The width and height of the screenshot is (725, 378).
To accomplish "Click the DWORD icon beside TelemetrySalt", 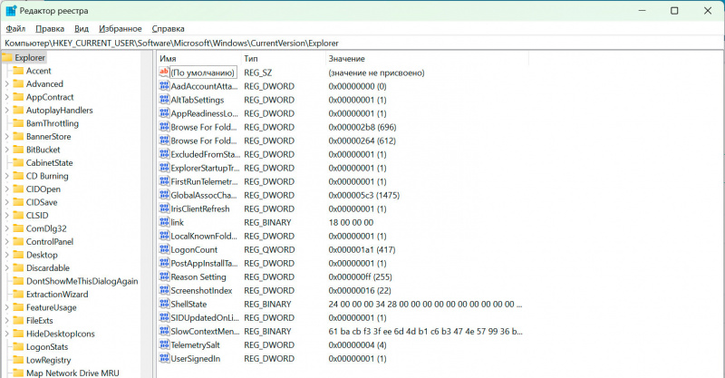I will pos(164,344).
